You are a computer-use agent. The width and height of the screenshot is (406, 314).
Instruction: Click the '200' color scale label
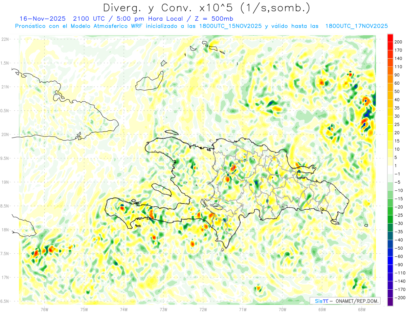point(398,42)
